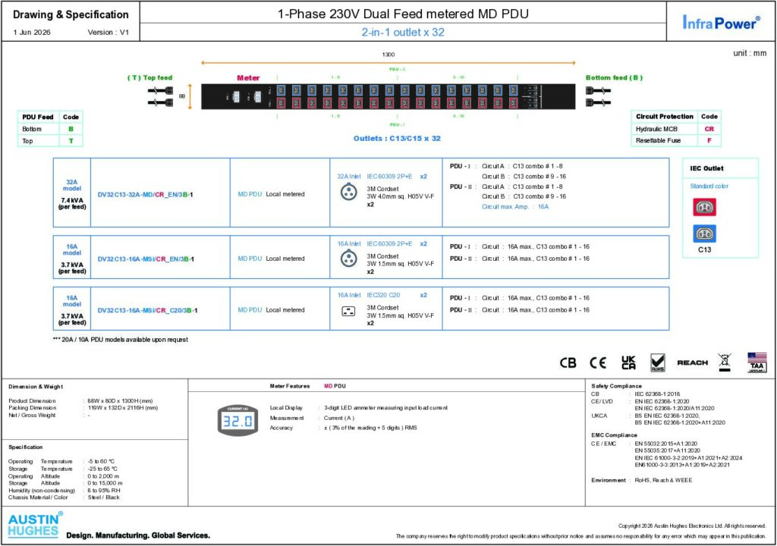
Task: Click the 'F' Resettable Fuse code
Action: (x=709, y=141)
